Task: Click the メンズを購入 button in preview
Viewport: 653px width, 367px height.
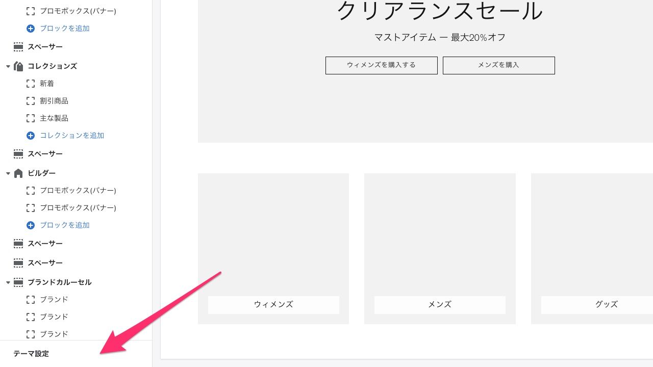Action: point(499,65)
